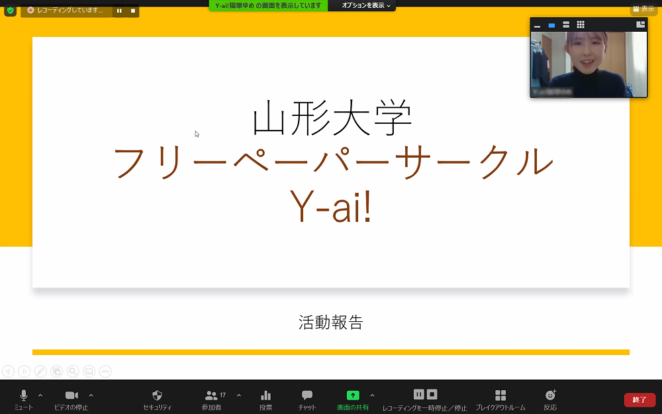This screenshot has height=414, width=662.
Task: Open the オプションを表示 dropdown
Action: [365, 5]
